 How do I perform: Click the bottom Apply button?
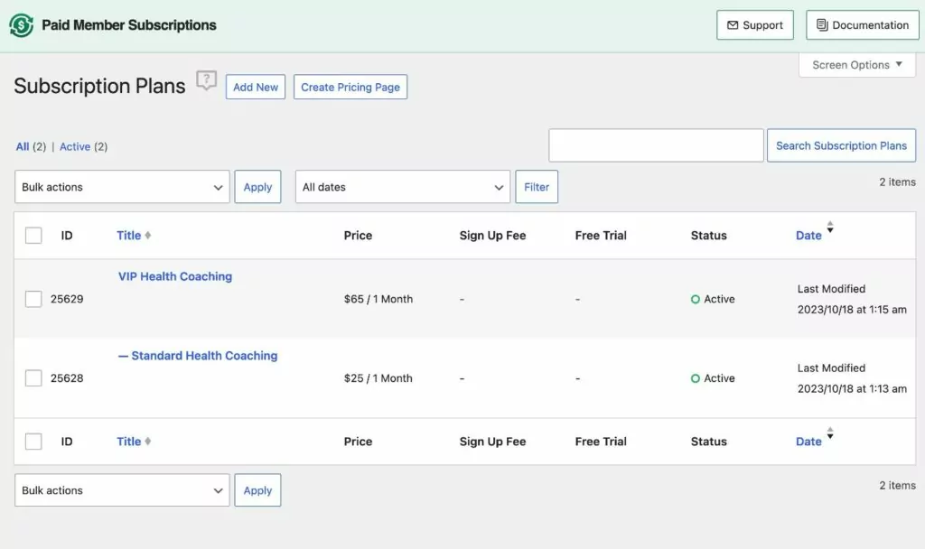[257, 490]
